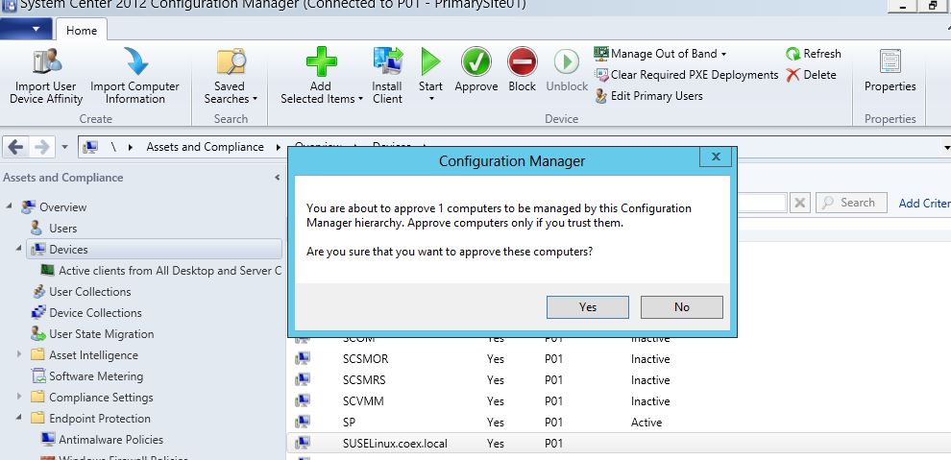Click Yes to approve computers
Viewport: 951px width, 460px height.
pos(588,307)
